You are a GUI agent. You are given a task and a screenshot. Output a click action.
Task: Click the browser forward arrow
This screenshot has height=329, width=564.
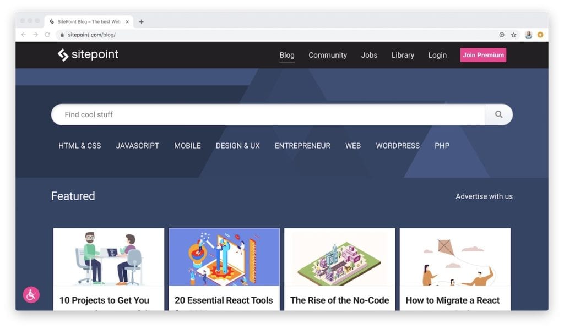pos(35,35)
